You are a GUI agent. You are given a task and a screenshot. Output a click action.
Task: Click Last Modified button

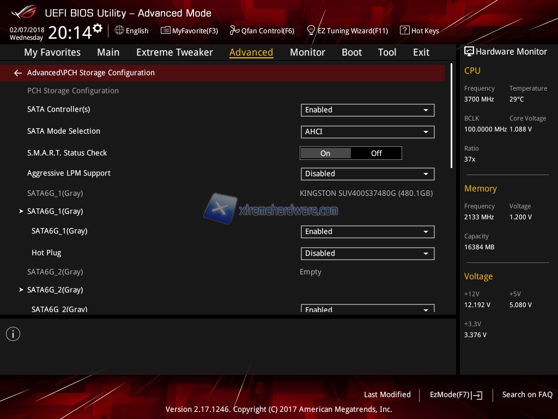(387, 394)
